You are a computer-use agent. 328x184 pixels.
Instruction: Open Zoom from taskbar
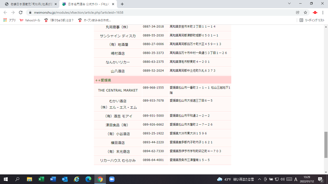click(112, 179)
